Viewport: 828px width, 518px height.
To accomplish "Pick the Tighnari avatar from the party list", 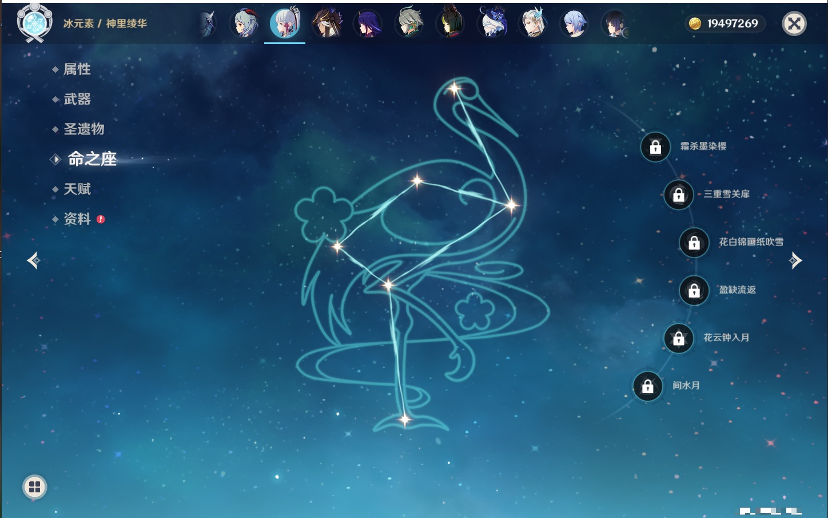I will [x=451, y=24].
